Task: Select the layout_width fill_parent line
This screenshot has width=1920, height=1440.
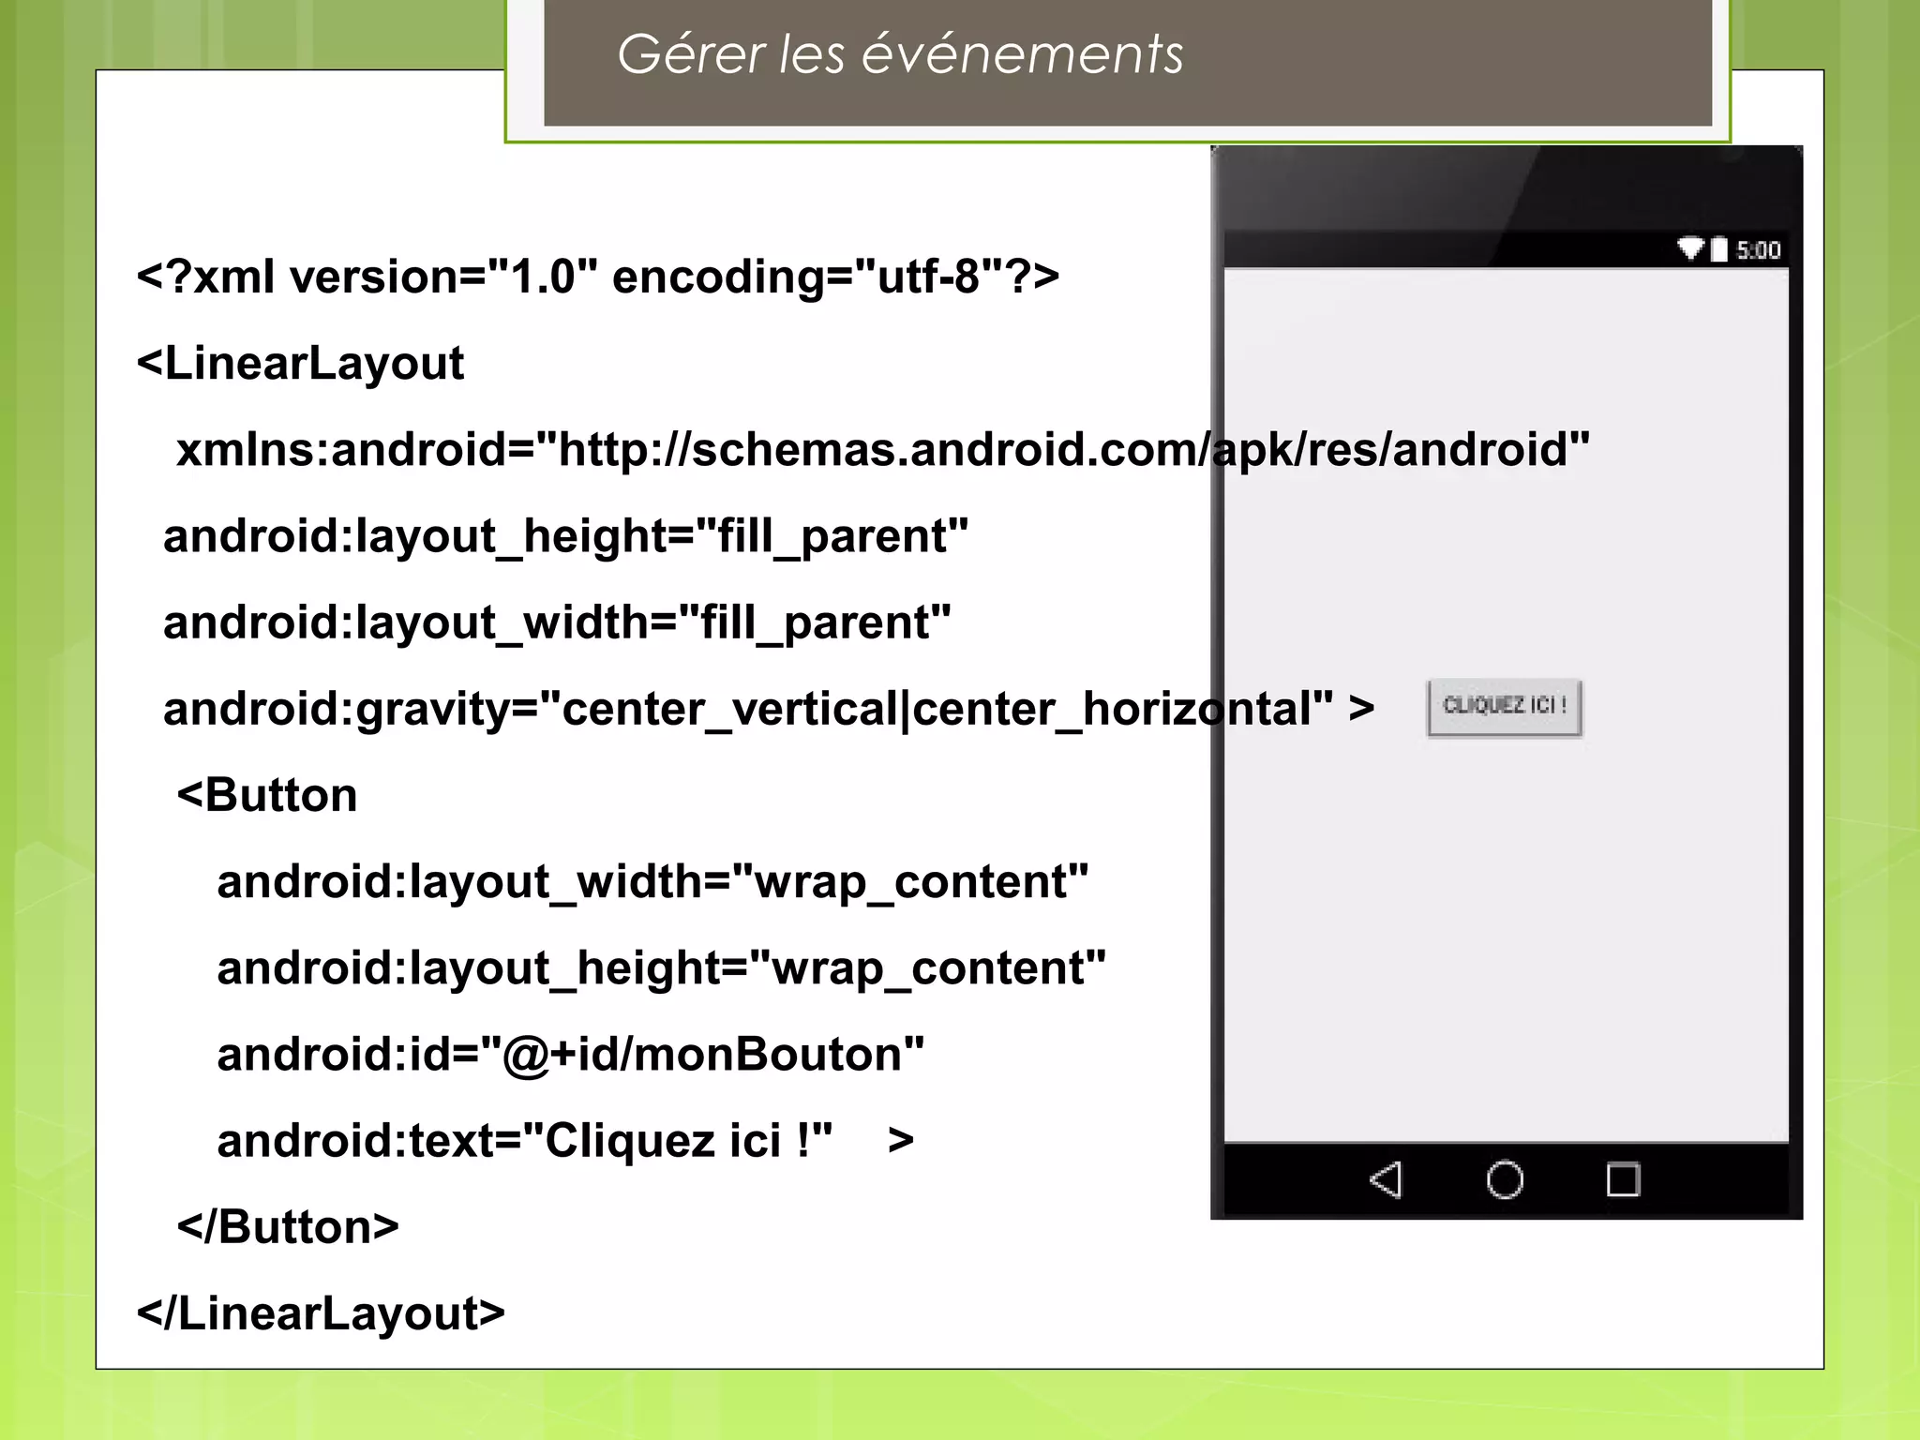Action: (557, 622)
